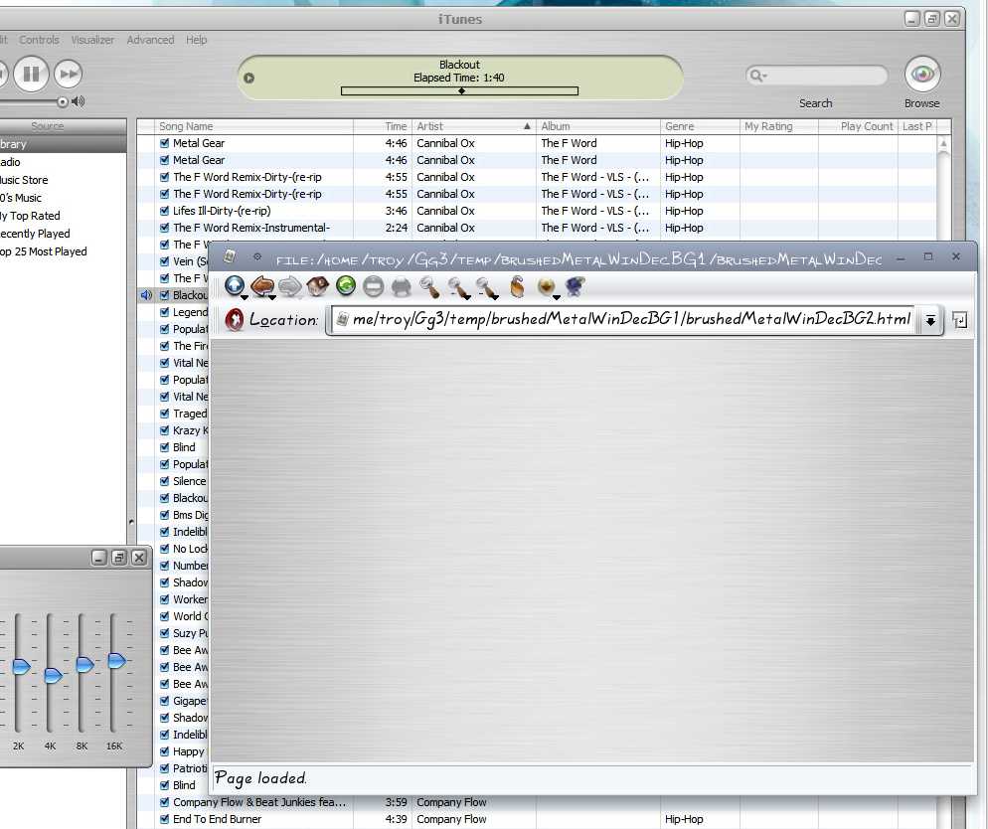The height and width of the screenshot is (829, 988).
Task: Select the Recently Played playlist
Action: [x=63, y=233]
